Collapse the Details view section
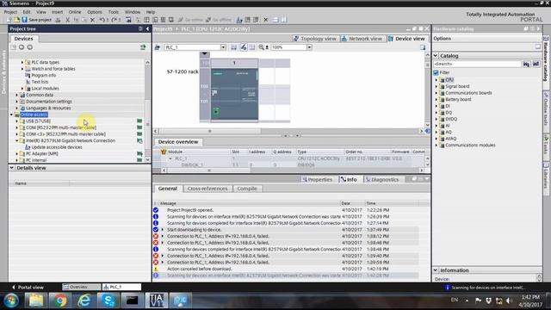551x310 pixels. (11, 168)
